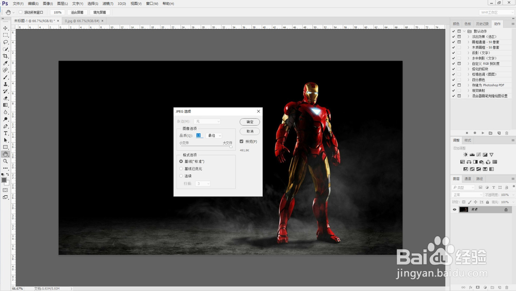Image resolution: width=516 pixels, height=291 pixels.
Task: Toggle Quick Mask mode icon
Action: coord(5,190)
